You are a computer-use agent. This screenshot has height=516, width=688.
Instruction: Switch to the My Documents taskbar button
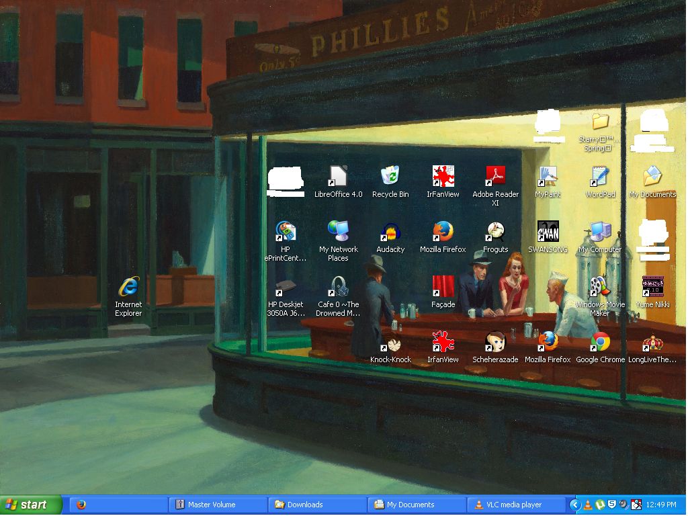pyautogui.click(x=417, y=505)
